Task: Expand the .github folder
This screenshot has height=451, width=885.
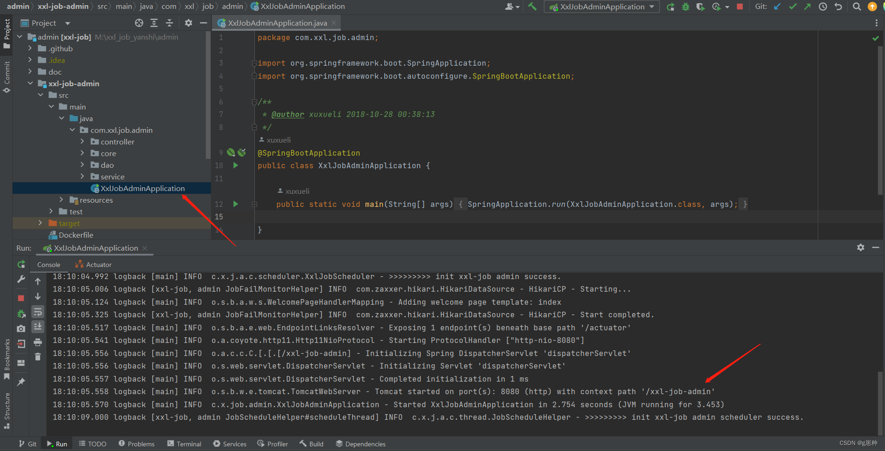Action: click(30, 48)
